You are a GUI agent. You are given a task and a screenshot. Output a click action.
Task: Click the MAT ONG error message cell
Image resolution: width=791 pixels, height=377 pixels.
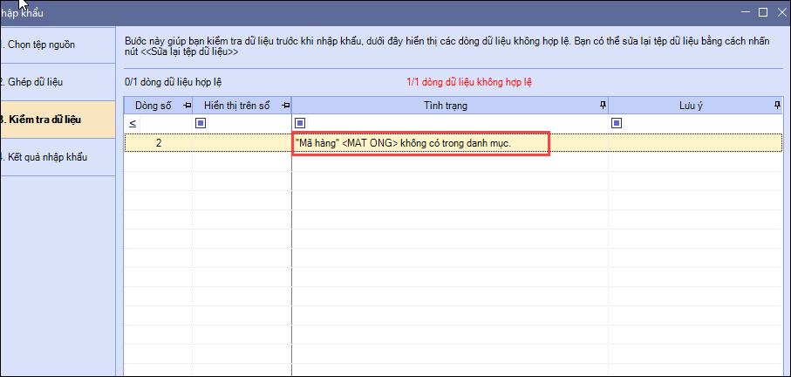pyautogui.click(x=420, y=142)
